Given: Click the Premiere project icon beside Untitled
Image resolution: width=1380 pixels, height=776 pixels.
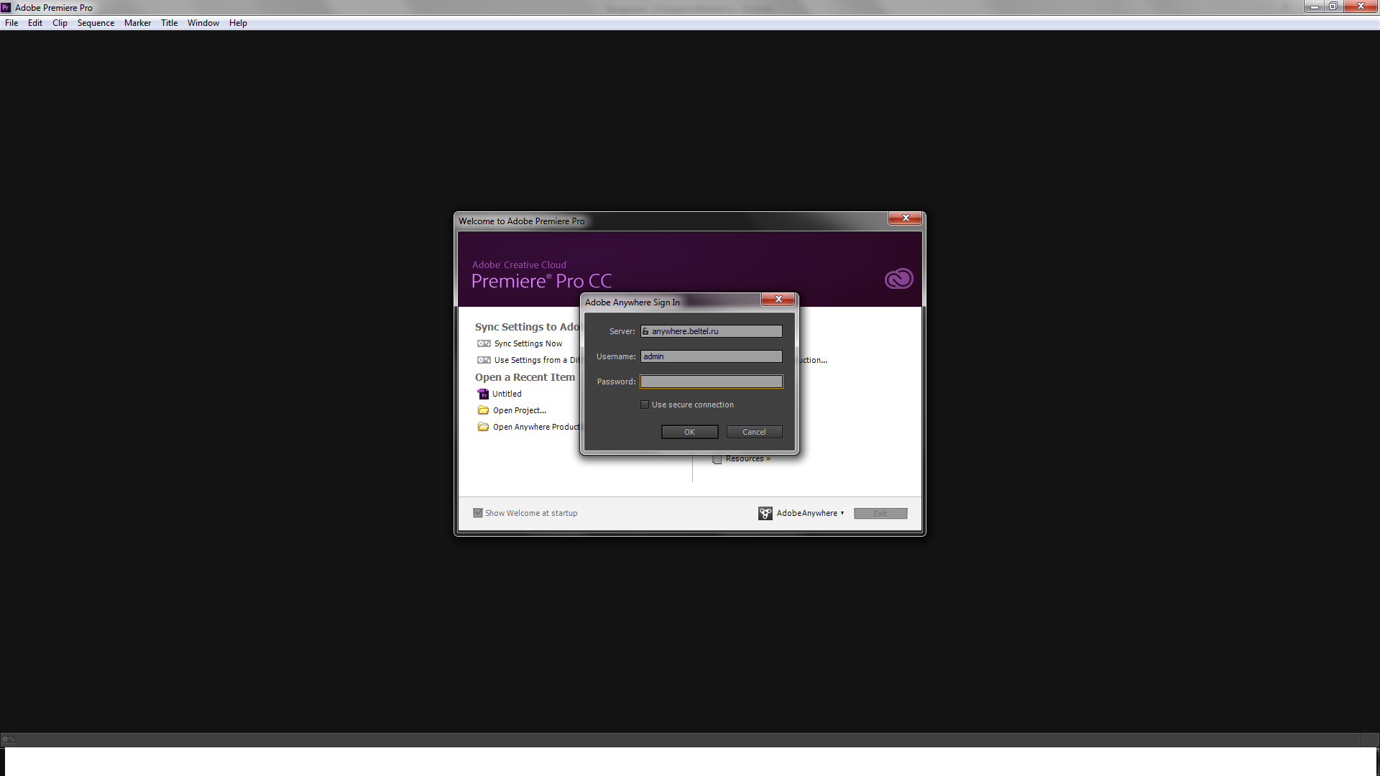Looking at the screenshot, I should click(x=483, y=394).
